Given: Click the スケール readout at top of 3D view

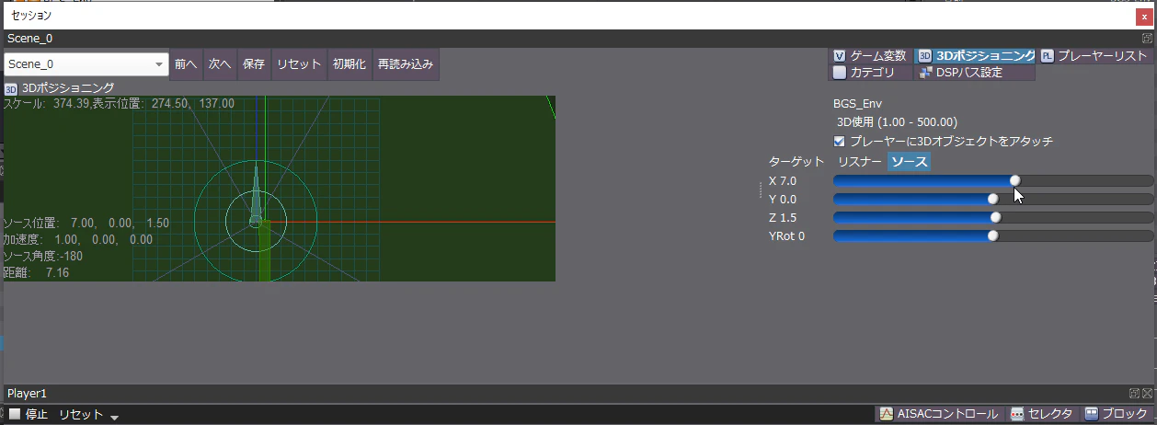Looking at the screenshot, I should [119, 103].
